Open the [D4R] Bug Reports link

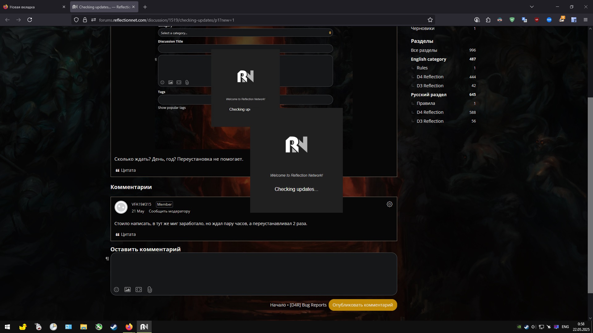coord(308,305)
